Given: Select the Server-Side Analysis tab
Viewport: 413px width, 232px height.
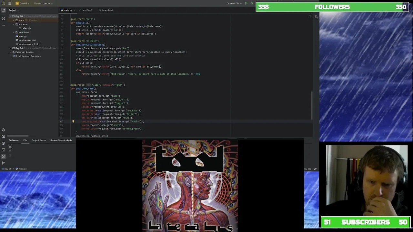Looking at the screenshot, I should coord(61,140).
